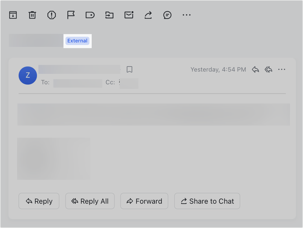Open more options next to Reply All icon
Viewport: 303px width, 228px height.
point(282,69)
